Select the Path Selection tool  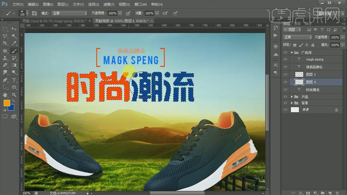tap(5, 87)
